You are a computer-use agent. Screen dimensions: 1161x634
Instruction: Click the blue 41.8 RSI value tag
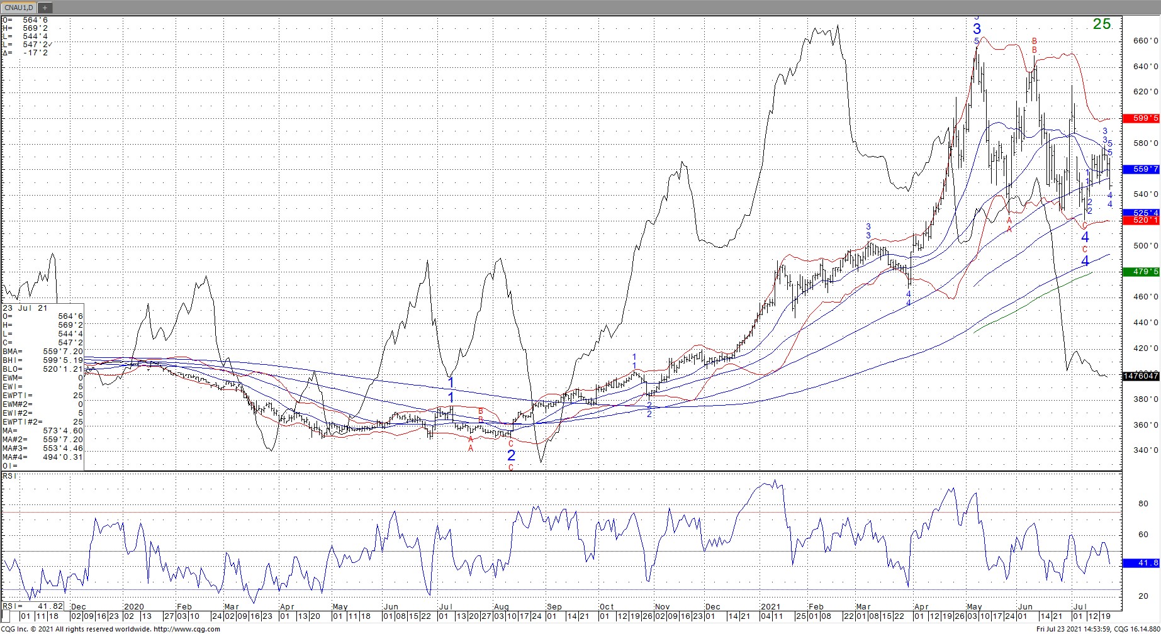coord(1140,564)
